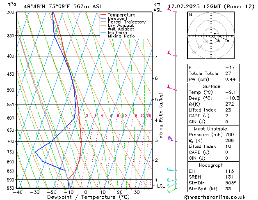Click the LCL label on right axis
Screen dimensions: 258x200
(x=161, y=186)
